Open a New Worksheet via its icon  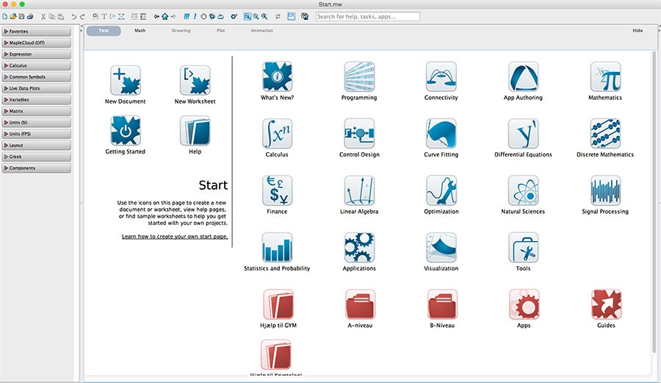(195, 80)
